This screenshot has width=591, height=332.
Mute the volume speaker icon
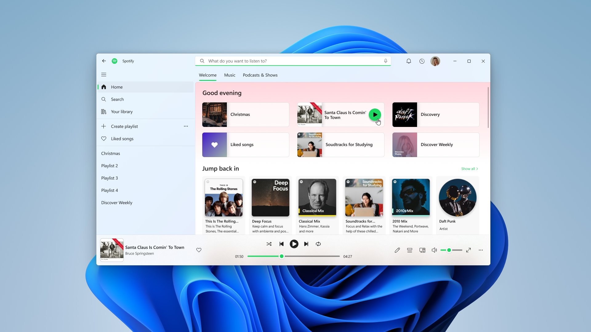[434, 251]
